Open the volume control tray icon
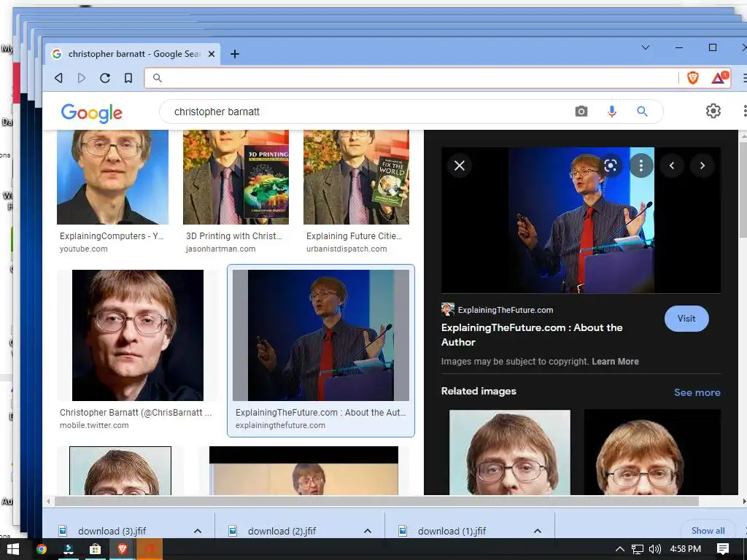 pyautogui.click(x=655, y=549)
